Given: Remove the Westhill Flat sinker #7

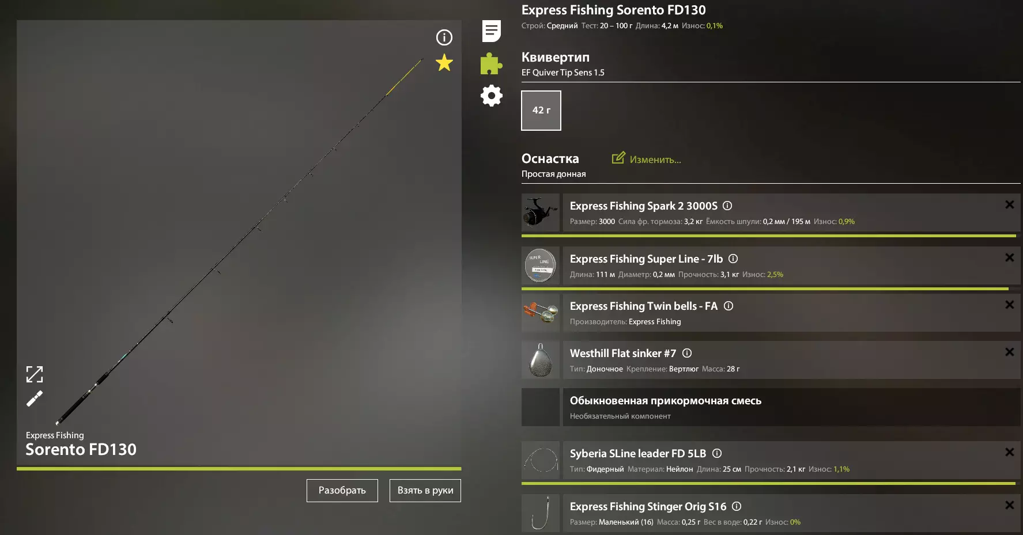Looking at the screenshot, I should [1010, 352].
